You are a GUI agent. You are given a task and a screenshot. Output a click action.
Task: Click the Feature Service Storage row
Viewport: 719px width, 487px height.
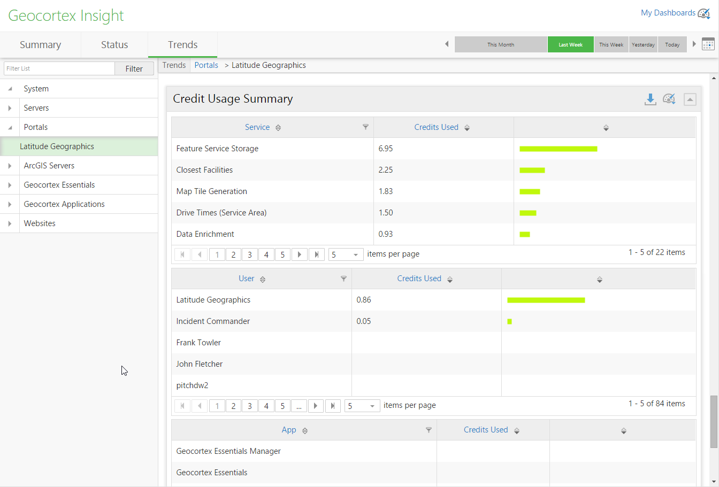[433, 149]
